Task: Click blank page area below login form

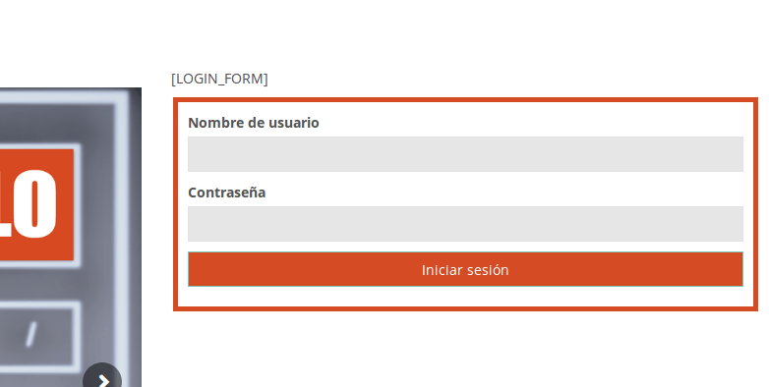Action: coord(465,349)
